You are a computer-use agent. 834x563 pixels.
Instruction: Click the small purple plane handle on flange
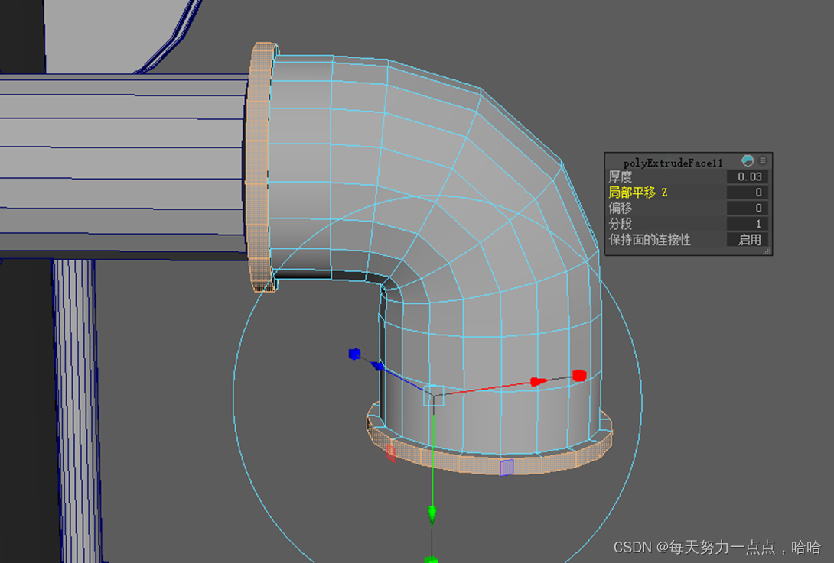507,468
